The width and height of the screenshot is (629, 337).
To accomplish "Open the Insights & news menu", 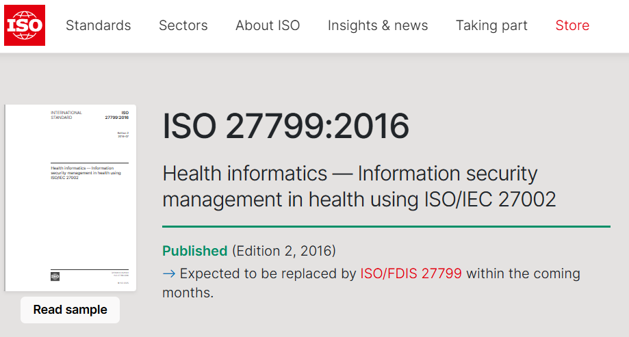I will tap(378, 25).
